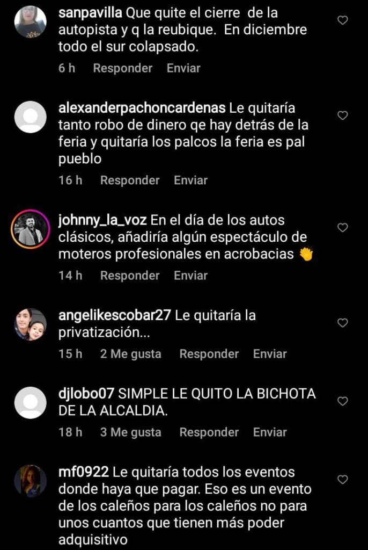
Task: Tap the heart on mf0922's comment
Action: [342, 480]
